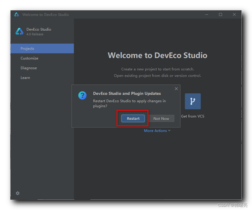Image resolution: width=252 pixels, height=210 pixels.
Task: Switch to the Customize tab
Action: (x=29, y=58)
